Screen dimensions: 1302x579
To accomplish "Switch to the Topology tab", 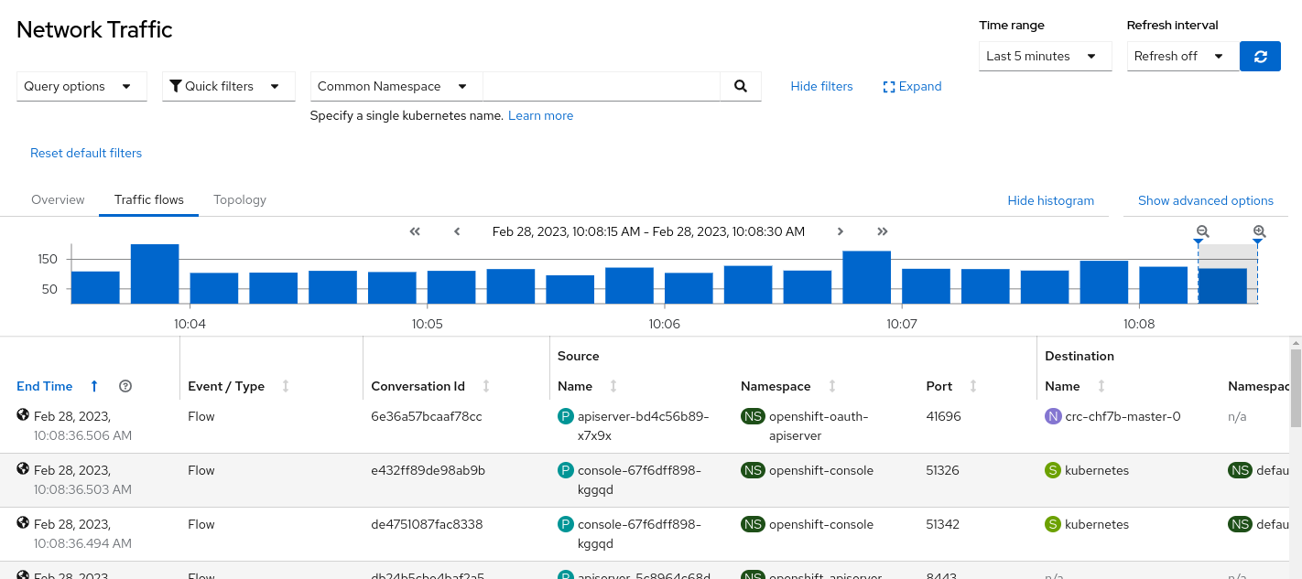I will click(x=240, y=199).
